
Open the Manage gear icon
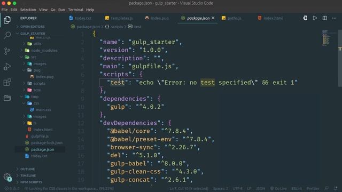pos(7,177)
